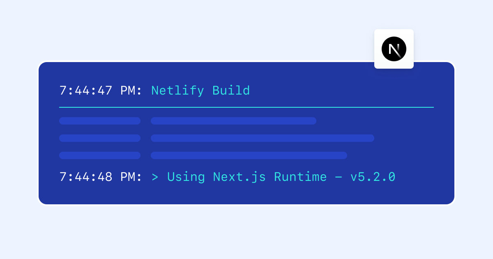The image size is (493, 259).
Task: Click PM: after the 7:44:48 time
Action: point(131,177)
